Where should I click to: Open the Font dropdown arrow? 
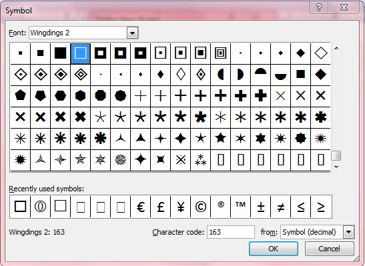[x=132, y=33]
